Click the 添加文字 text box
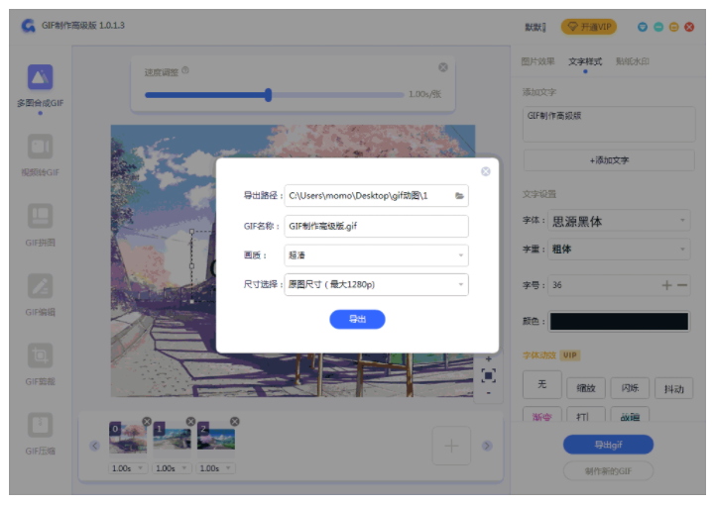Image resolution: width=714 pixels, height=505 pixels. tap(609, 124)
